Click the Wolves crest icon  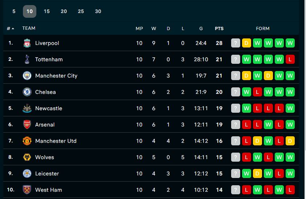[27, 157]
